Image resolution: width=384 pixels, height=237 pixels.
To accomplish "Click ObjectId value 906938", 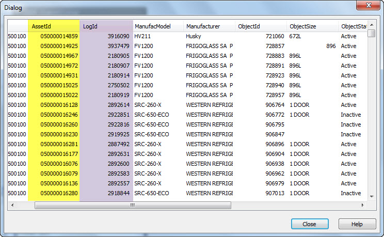I will pyautogui.click(x=275, y=164).
